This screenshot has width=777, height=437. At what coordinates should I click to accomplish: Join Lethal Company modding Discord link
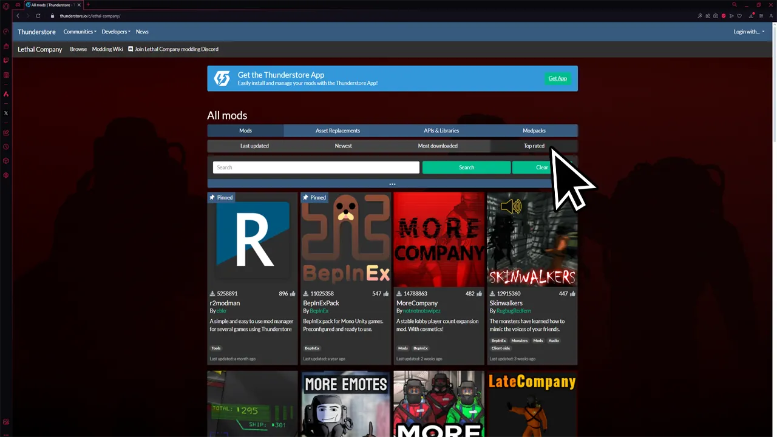pos(173,49)
